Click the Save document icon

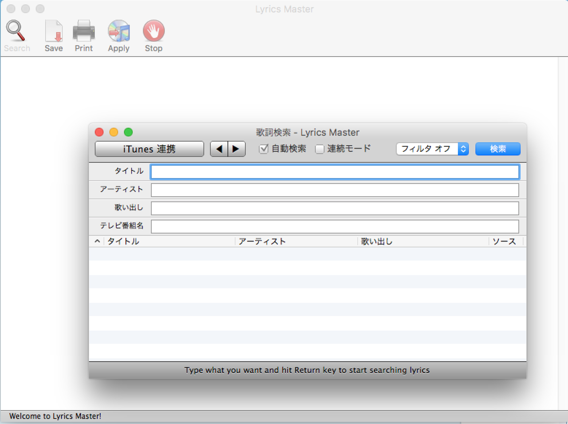pos(54,31)
